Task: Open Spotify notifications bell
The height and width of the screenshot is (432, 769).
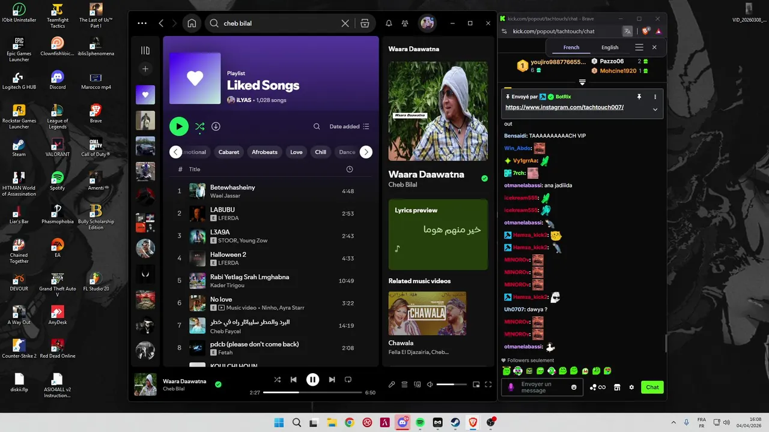Action: pyautogui.click(x=389, y=23)
